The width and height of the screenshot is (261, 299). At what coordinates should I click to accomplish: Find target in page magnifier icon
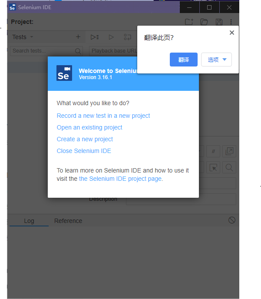(x=229, y=167)
